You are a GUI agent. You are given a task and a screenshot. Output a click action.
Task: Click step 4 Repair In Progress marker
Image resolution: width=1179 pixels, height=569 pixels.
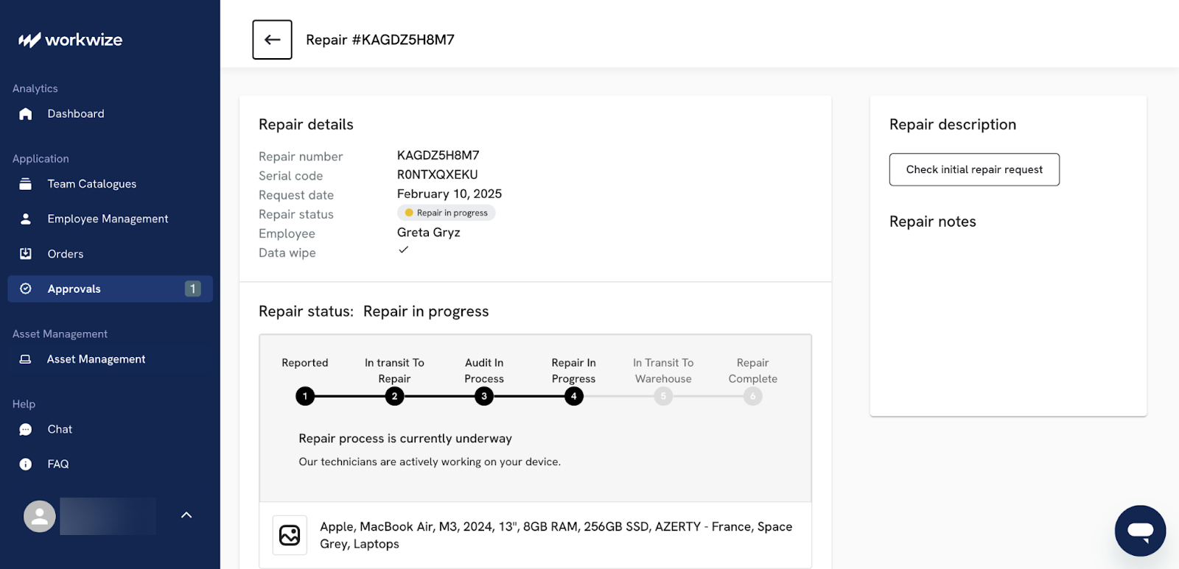574,396
